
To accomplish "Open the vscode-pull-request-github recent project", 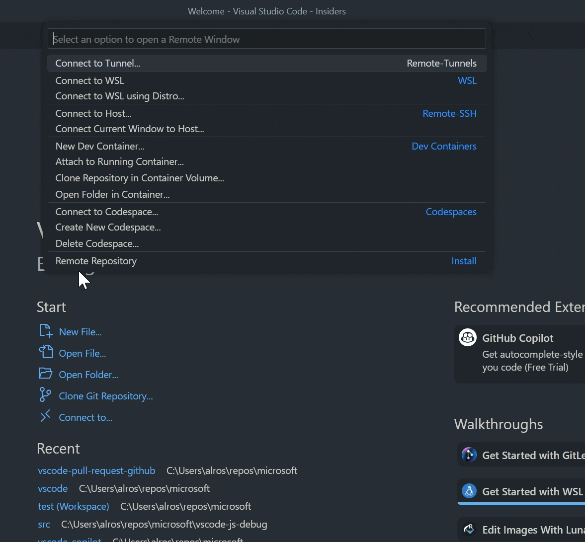I will pyautogui.click(x=96, y=470).
